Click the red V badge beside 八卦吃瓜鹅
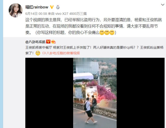Image resolution: width=166 pixels, height=128 pixels. pyautogui.click(x=48, y=42)
